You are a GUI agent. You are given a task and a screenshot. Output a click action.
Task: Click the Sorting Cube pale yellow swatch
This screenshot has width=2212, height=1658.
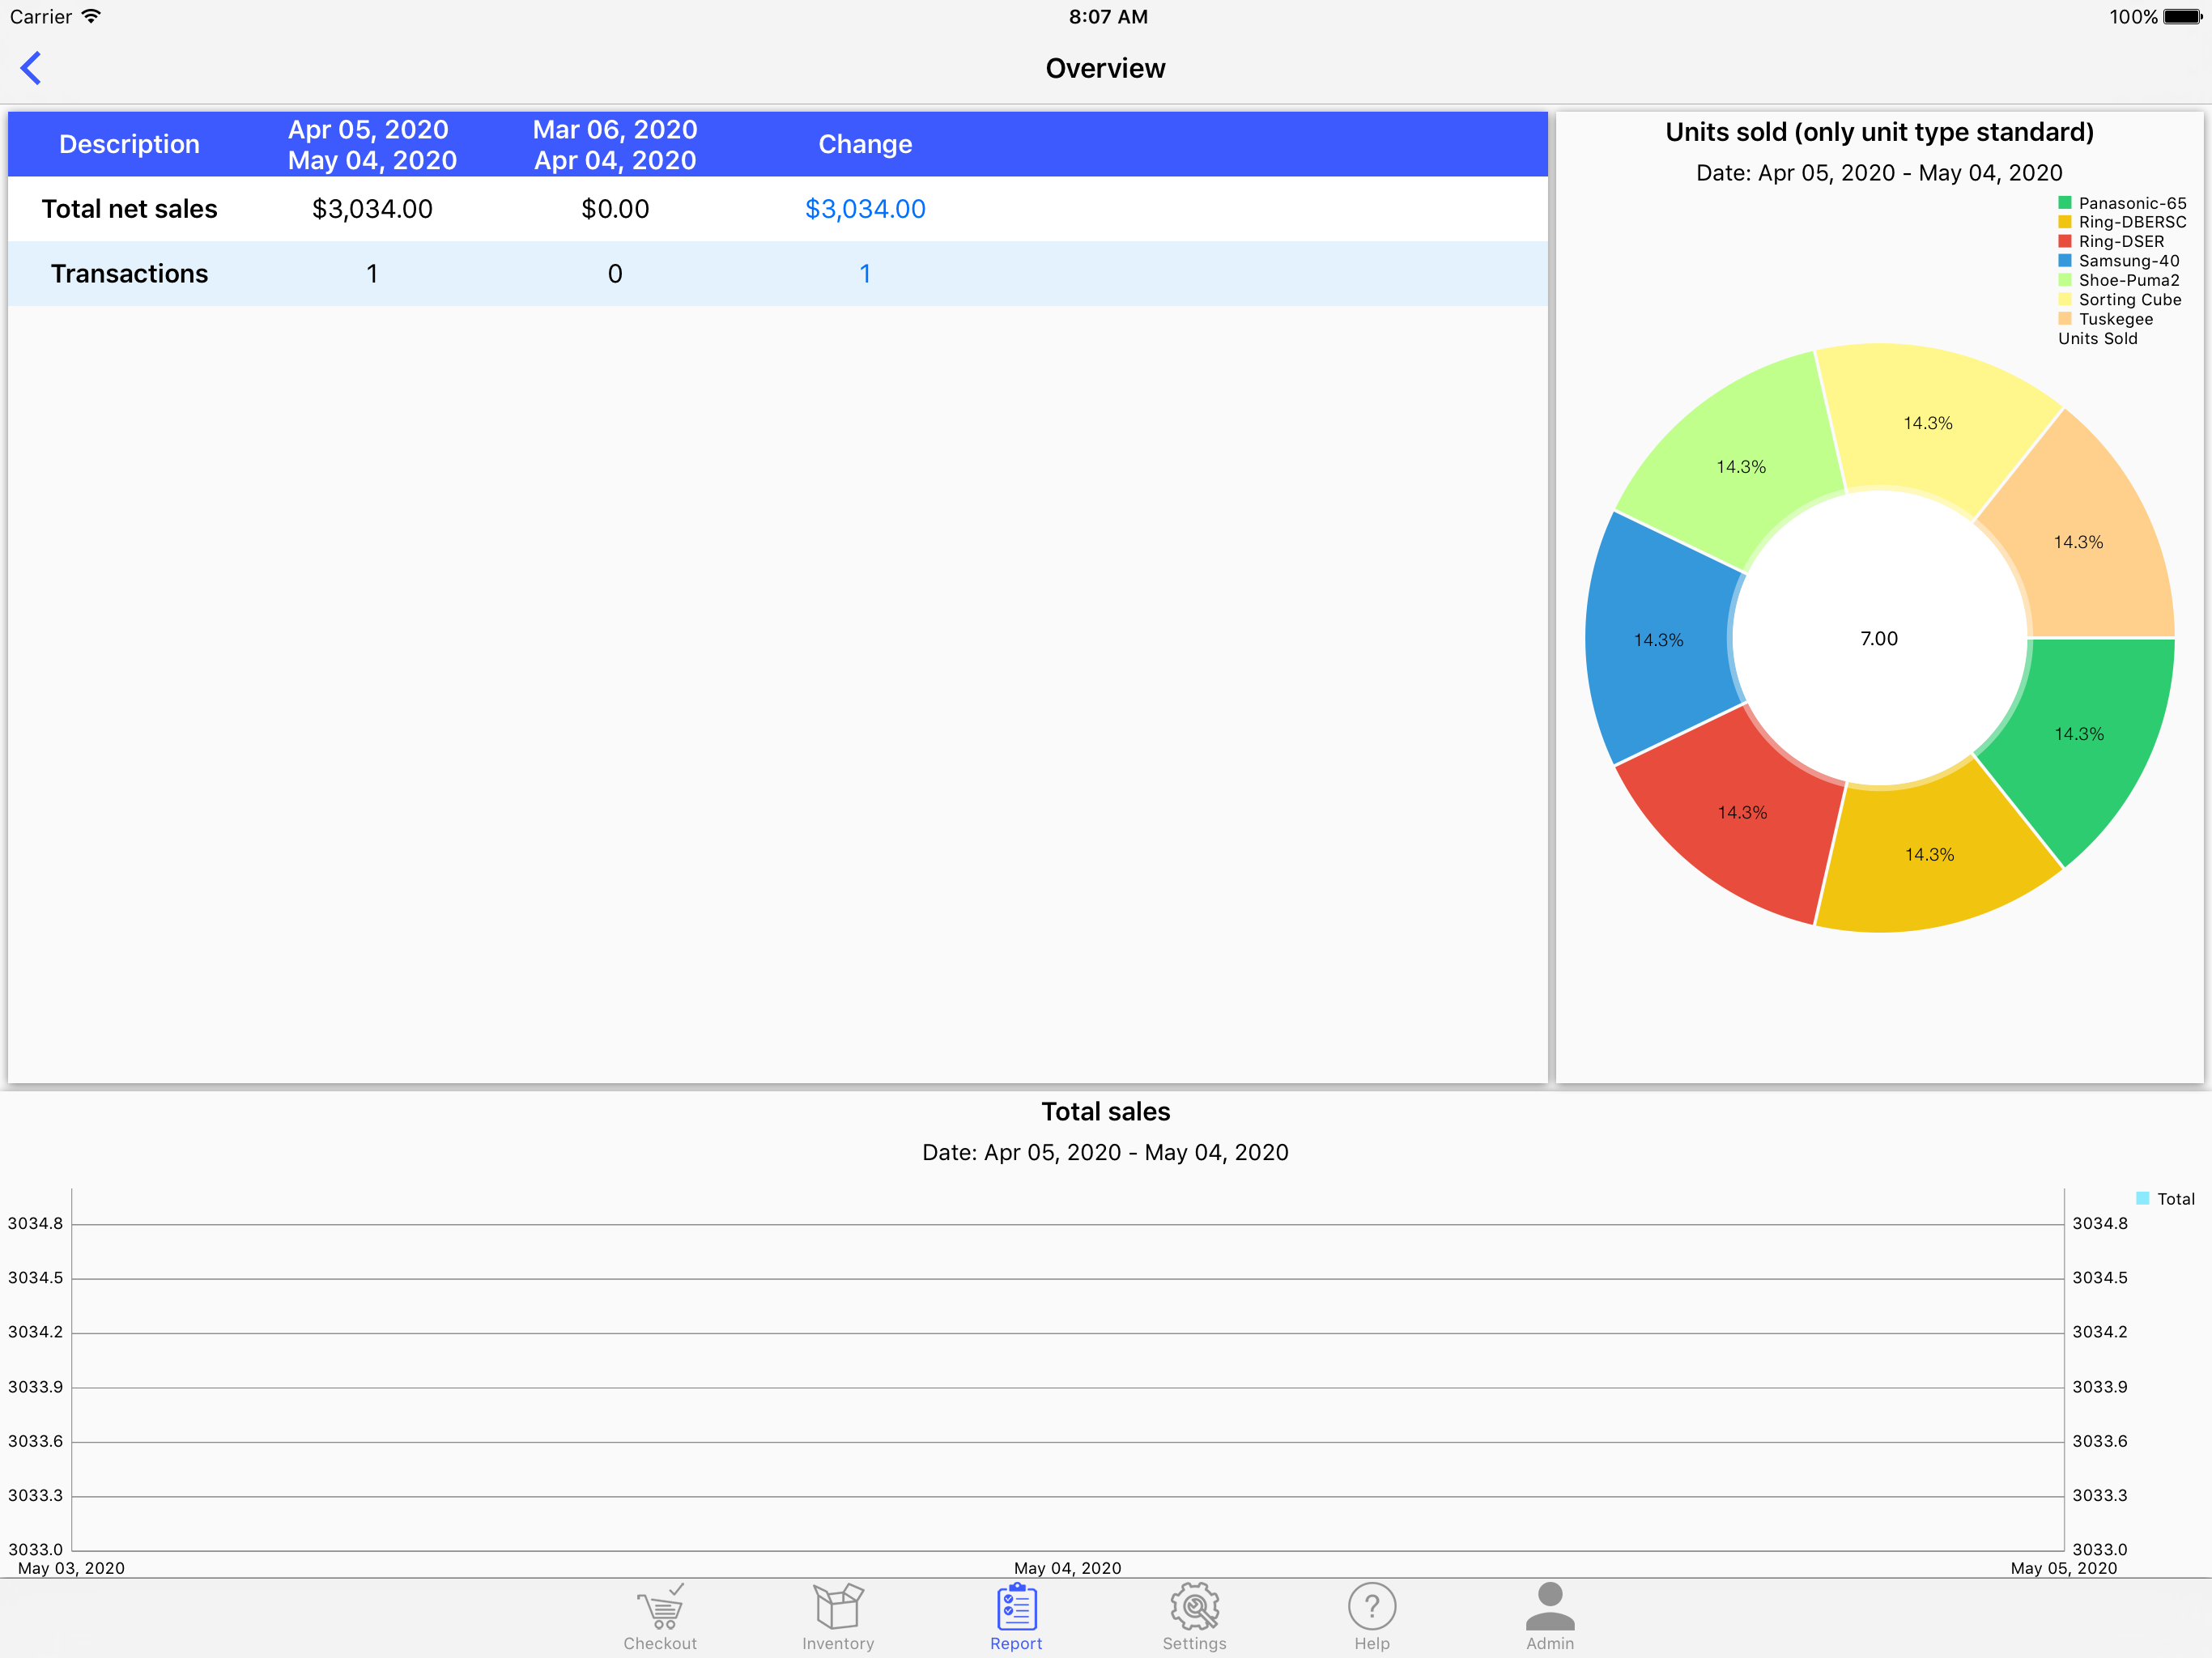coord(2065,299)
